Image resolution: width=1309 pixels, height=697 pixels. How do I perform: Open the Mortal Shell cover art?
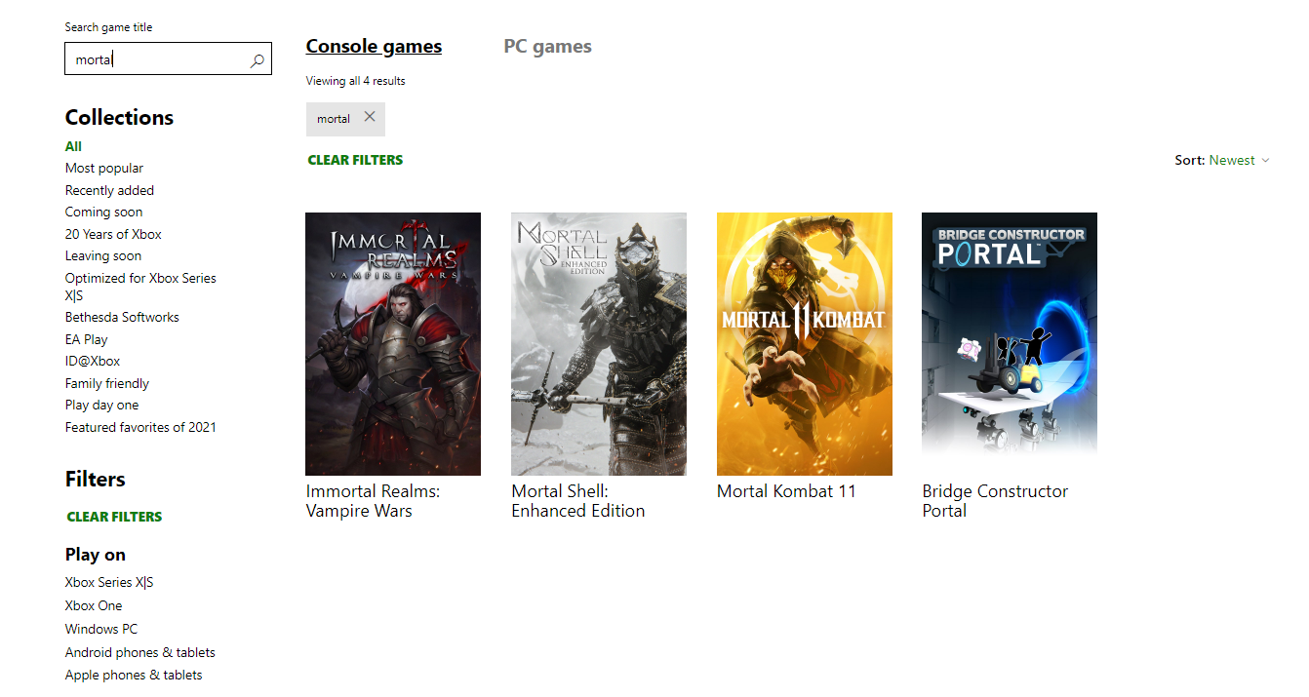(x=599, y=344)
